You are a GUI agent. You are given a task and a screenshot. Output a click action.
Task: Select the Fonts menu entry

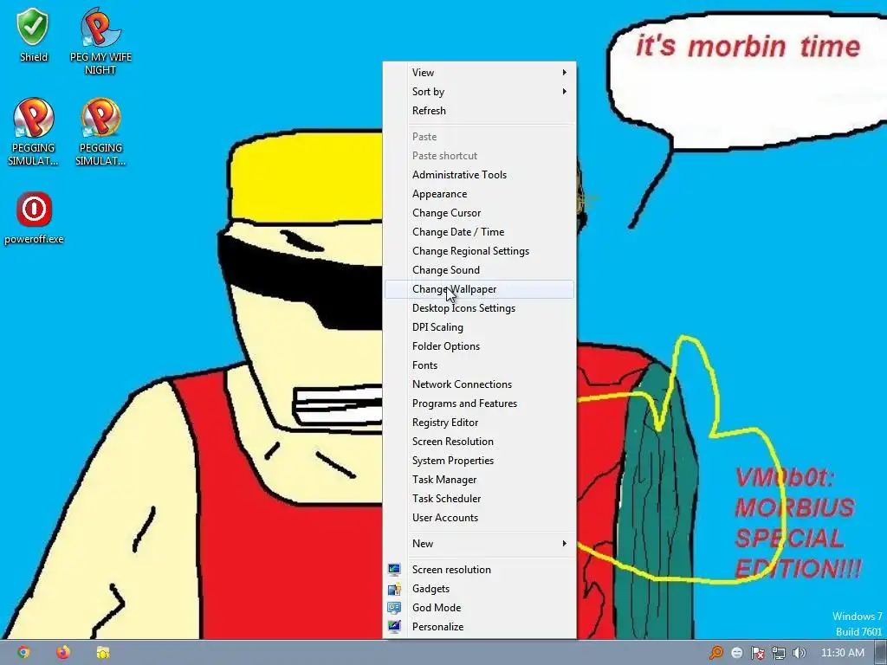(x=480, y=365)
